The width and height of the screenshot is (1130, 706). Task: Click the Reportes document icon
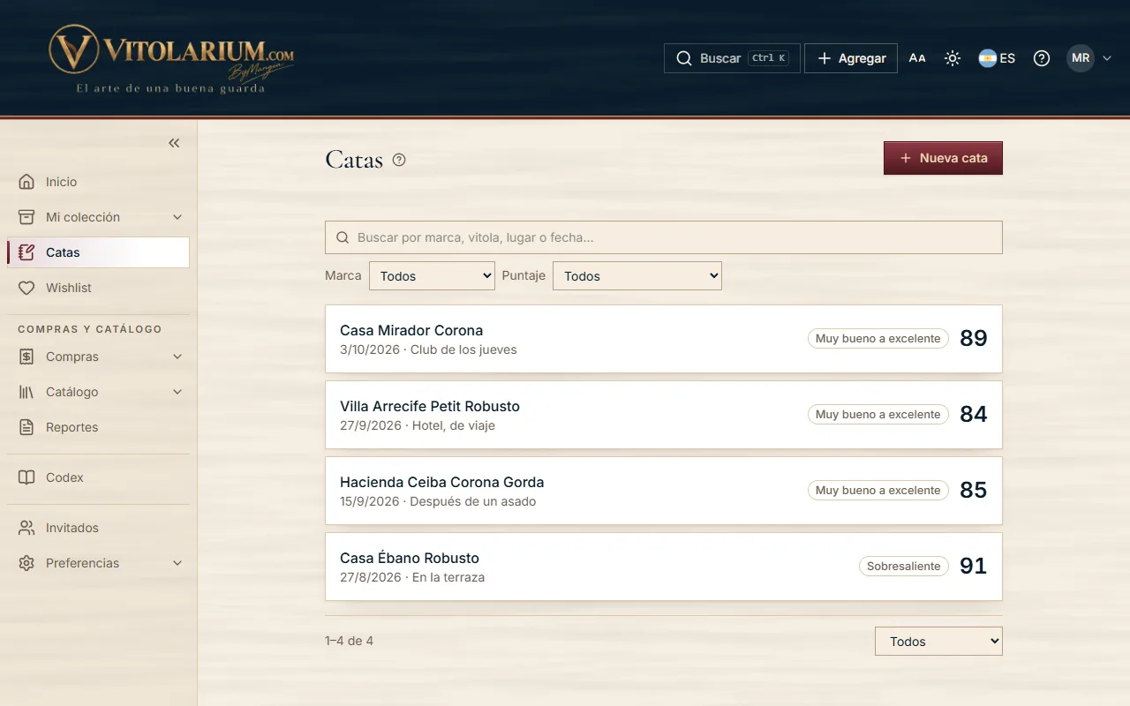[x=26, y=427]
